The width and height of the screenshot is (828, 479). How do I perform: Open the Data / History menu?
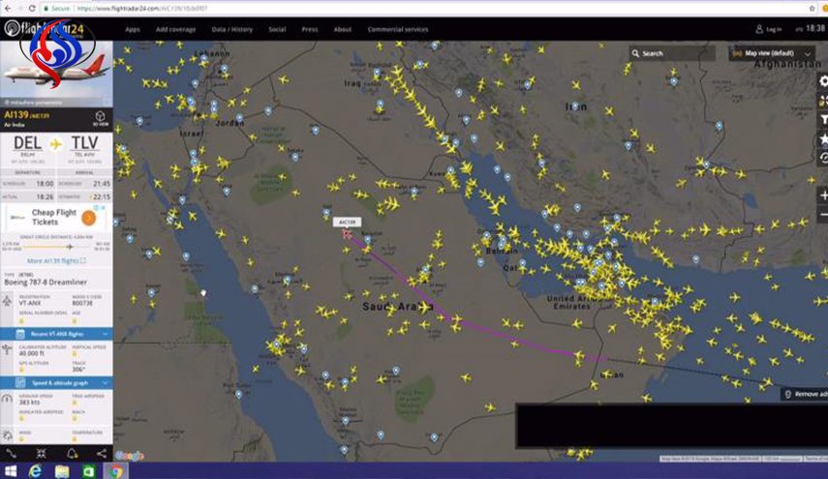232,30
